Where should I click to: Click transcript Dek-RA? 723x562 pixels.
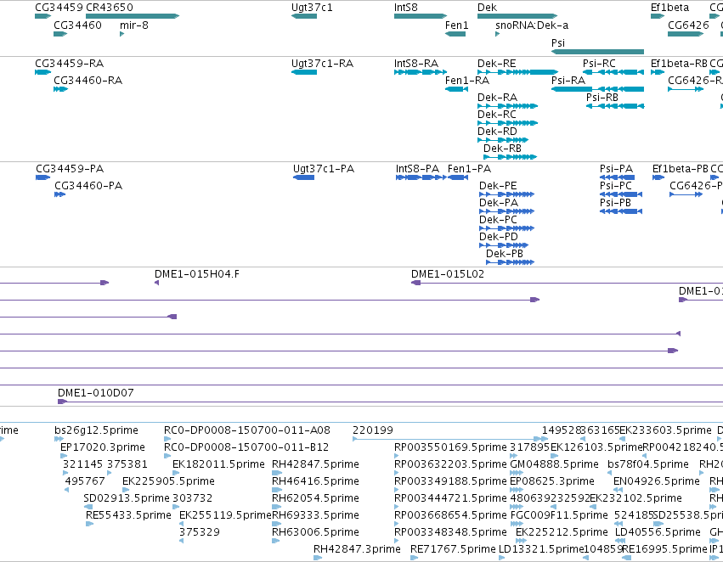508,106
